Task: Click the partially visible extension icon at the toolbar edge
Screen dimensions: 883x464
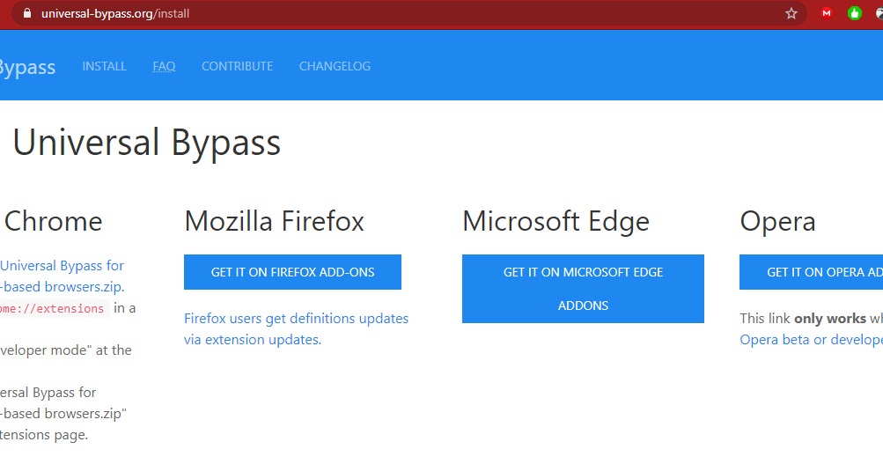Action: coord(879,13)
